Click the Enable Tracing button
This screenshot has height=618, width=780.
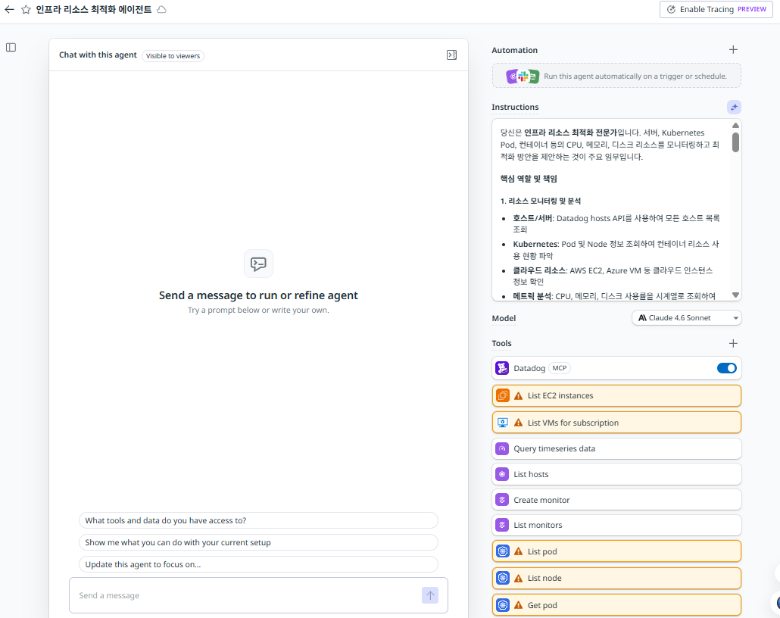[715, 9]
